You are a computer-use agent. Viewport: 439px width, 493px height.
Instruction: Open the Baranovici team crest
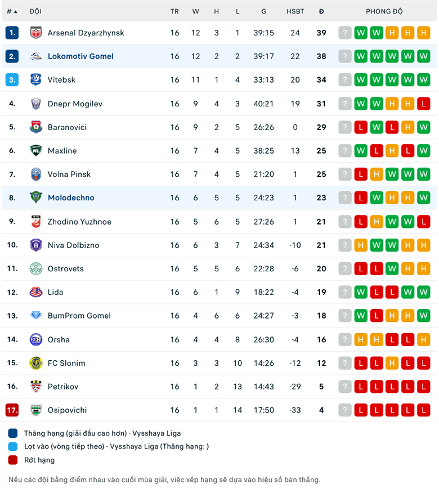coord(36,127)
